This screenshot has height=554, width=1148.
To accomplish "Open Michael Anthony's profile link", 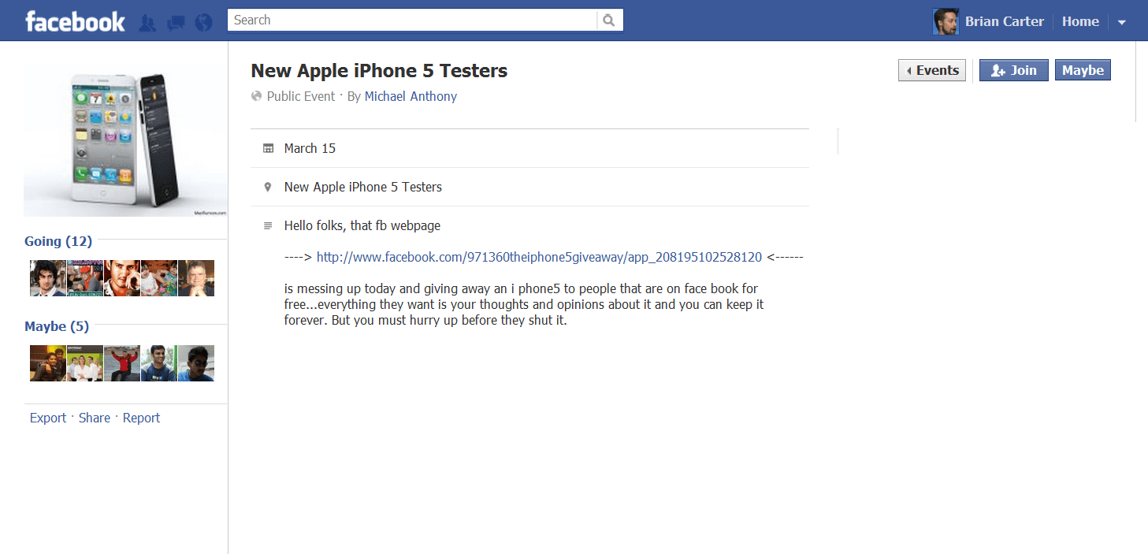I will [411, 96].
